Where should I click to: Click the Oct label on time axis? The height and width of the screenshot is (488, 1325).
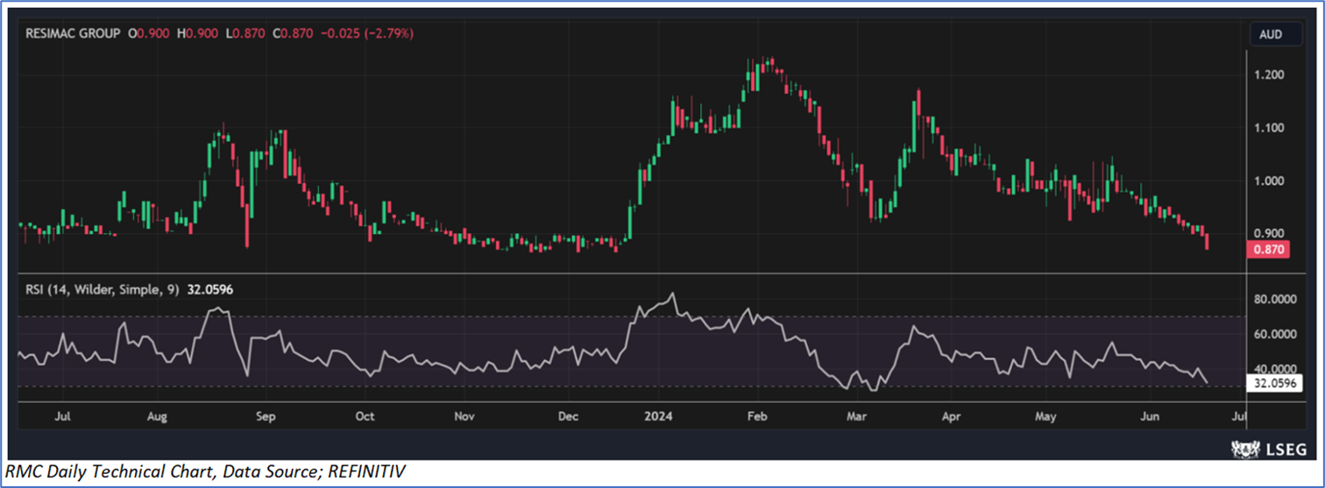365,417
